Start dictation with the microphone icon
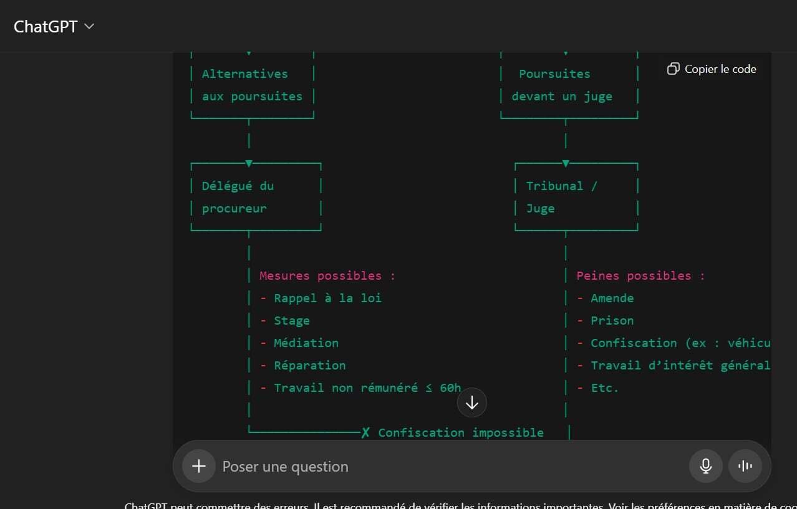This screenshot has height=509, width=797. tap(705, 466)
